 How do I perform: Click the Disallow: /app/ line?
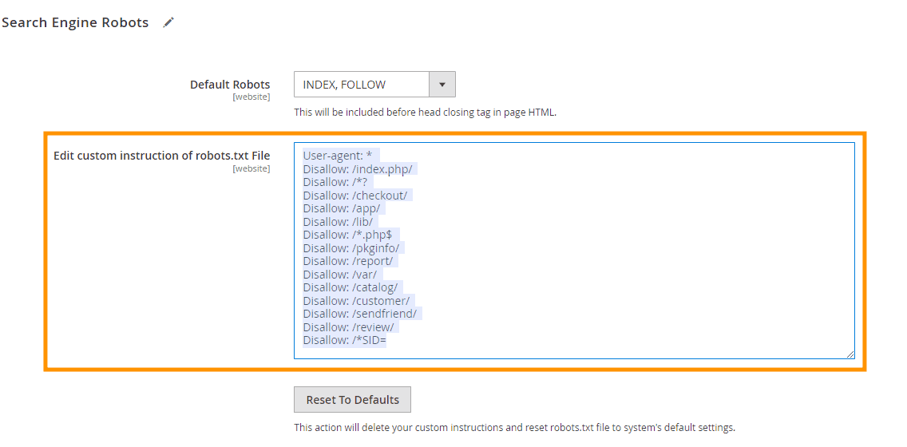point(342,208)
